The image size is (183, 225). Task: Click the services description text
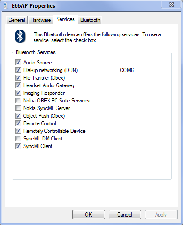[x=97, y=37]
